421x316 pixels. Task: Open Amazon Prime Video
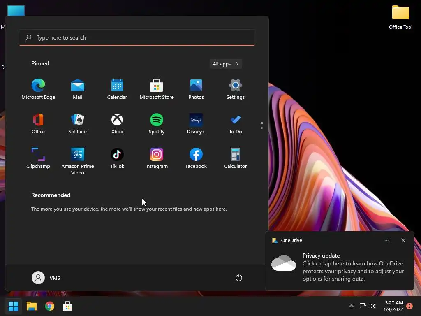pyautogui.click(x=78, y=161)
